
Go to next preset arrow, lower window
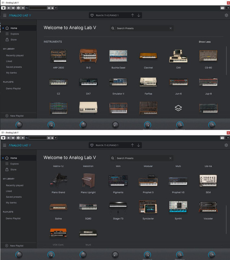(139, 145)
